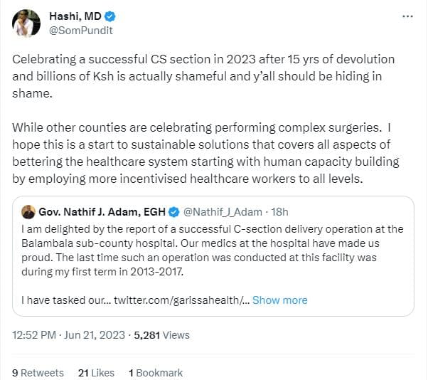The height and width of the screenshot is (380, 433).
Task: Show the 21 Likes list
Action: pos(96,372)
